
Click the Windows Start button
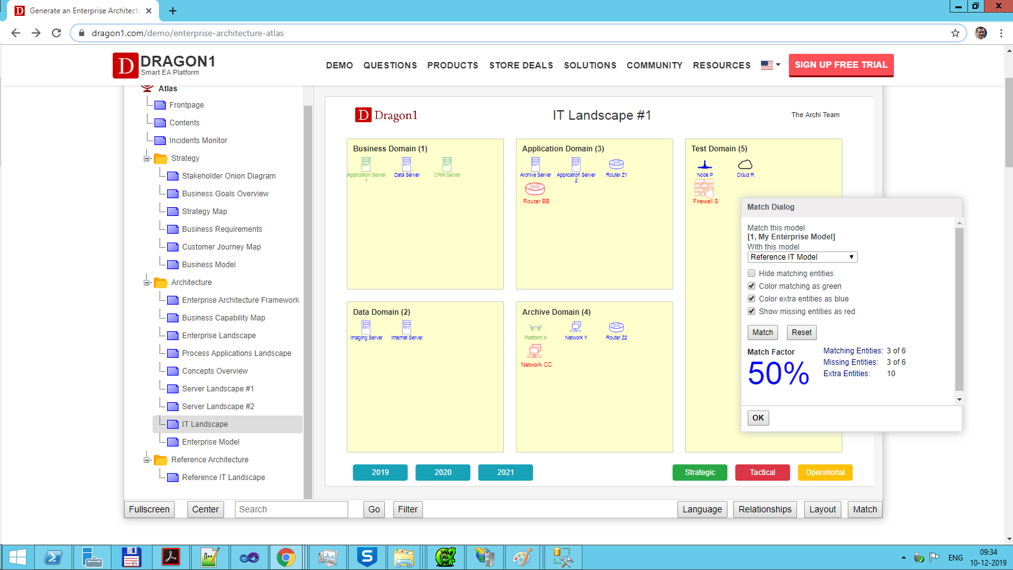(x=18, y=557)
